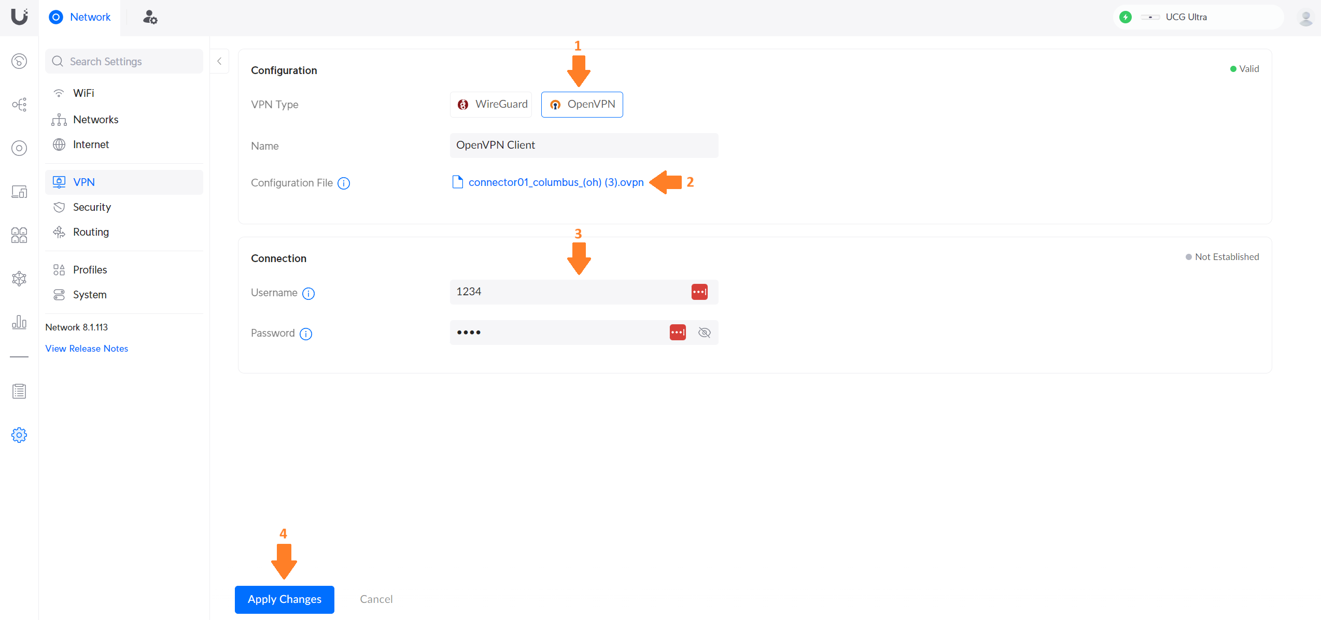1321x620 pixels.
Task: Collapse the panel with the back chevron
Action: pos(219,61)
